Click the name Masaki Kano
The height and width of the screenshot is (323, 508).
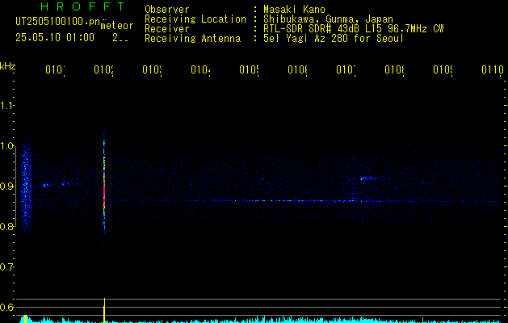pyautogui.click(x=294, y=10)
